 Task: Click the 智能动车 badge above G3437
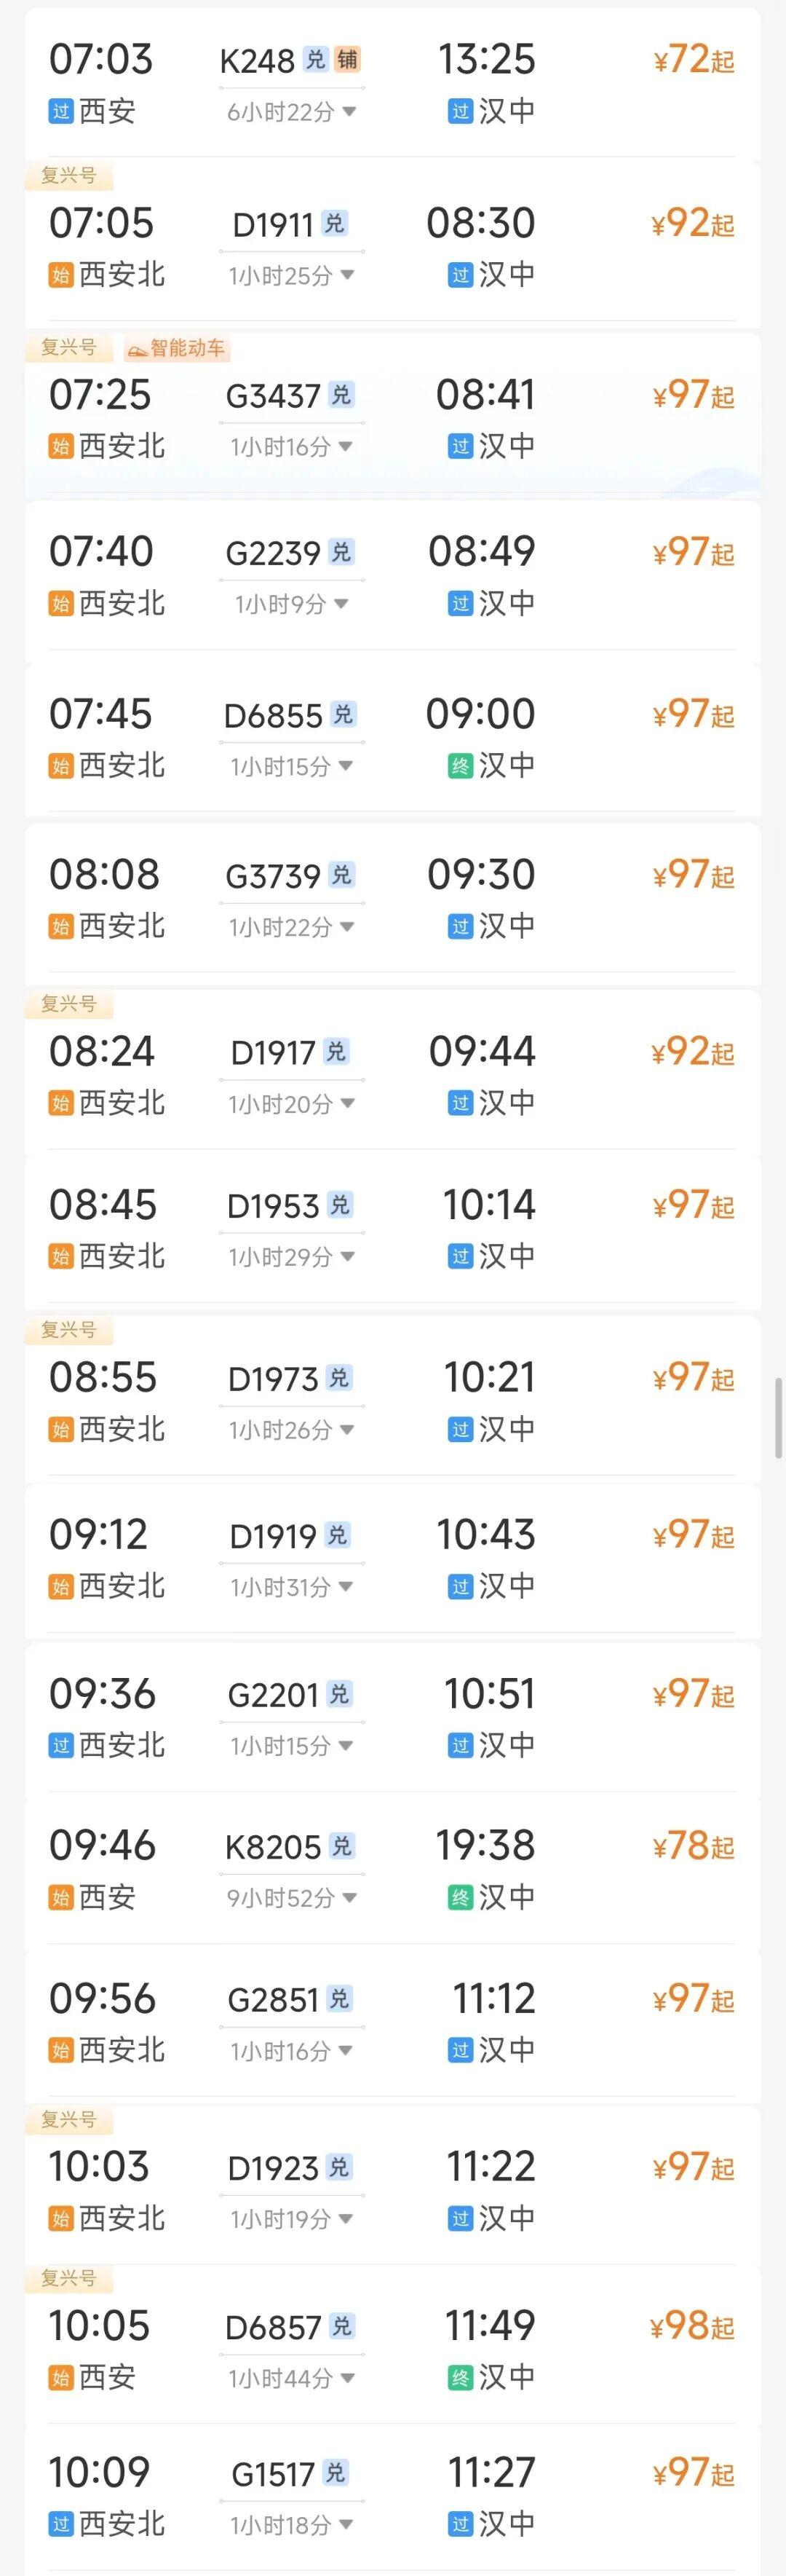point(178,348)
